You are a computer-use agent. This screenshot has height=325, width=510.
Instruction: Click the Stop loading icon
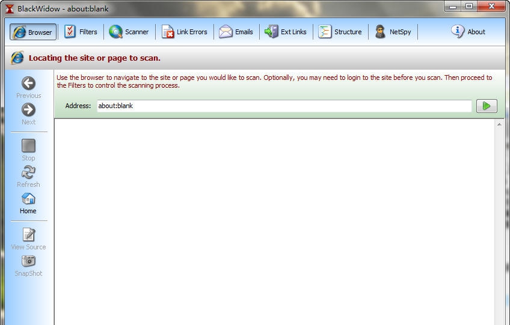pos(29,145)
